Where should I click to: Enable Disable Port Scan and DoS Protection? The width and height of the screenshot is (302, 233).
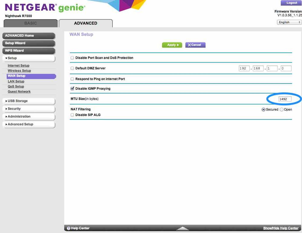[72, 58]
